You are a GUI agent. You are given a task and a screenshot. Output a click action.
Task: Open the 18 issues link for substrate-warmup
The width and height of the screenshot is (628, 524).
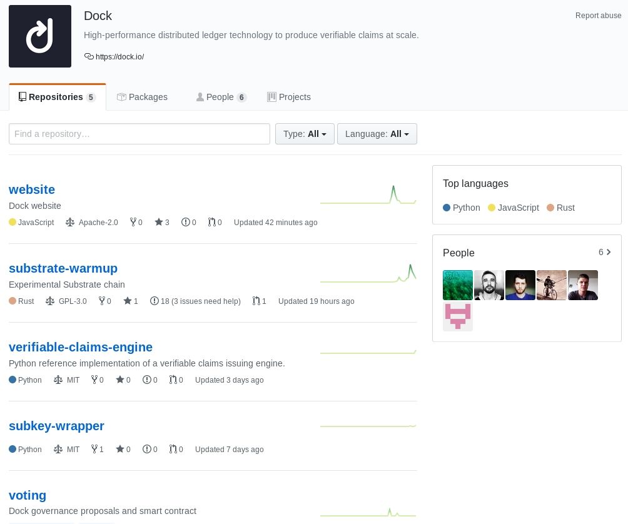(195, 301)
